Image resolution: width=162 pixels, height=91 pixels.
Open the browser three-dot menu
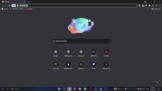(160, 6)
